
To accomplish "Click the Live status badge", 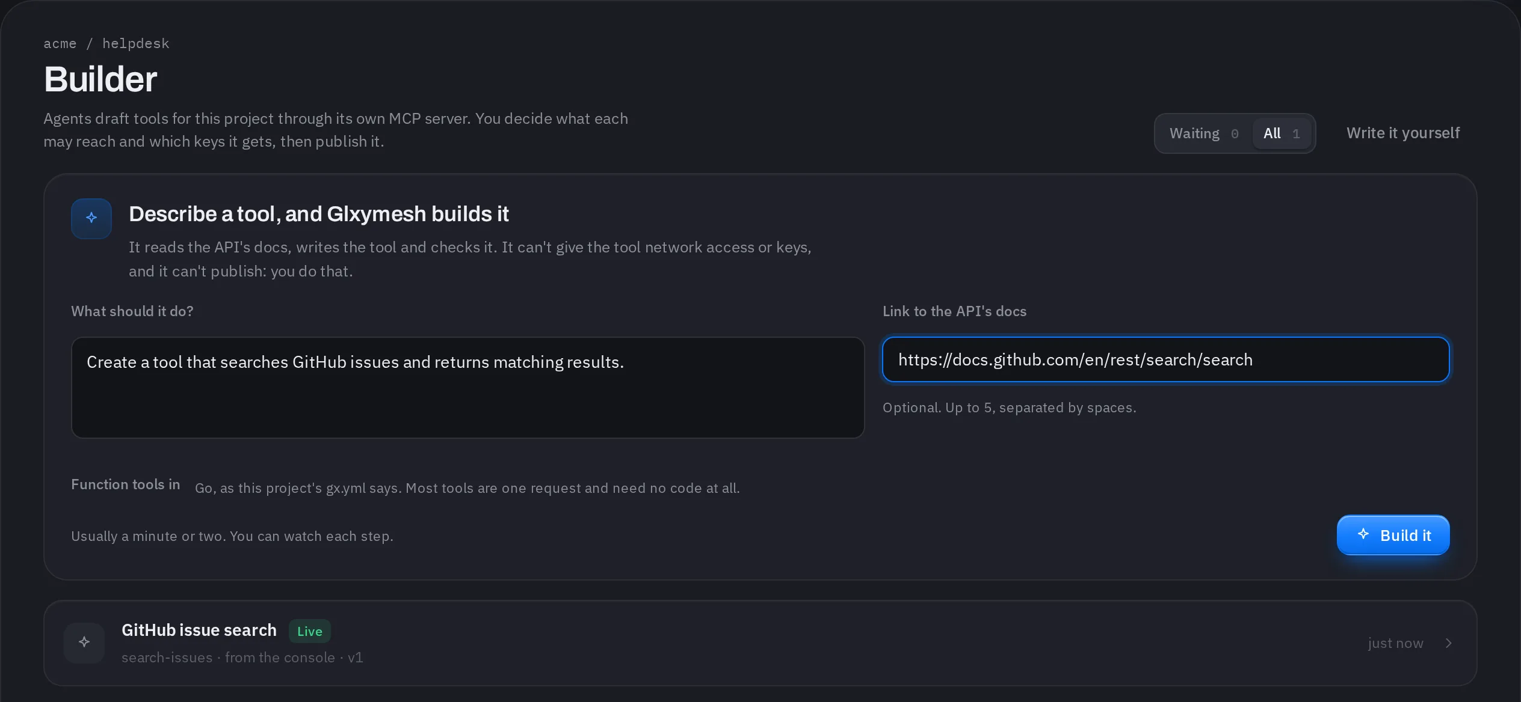I will point(310,631).
